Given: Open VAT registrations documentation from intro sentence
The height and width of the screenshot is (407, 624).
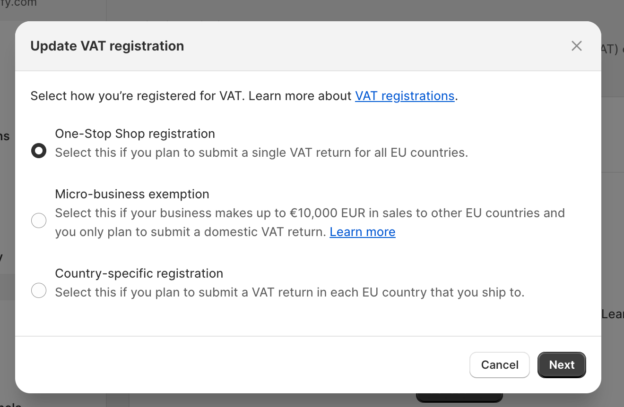Looking at the screenshot, I should 405,96.
